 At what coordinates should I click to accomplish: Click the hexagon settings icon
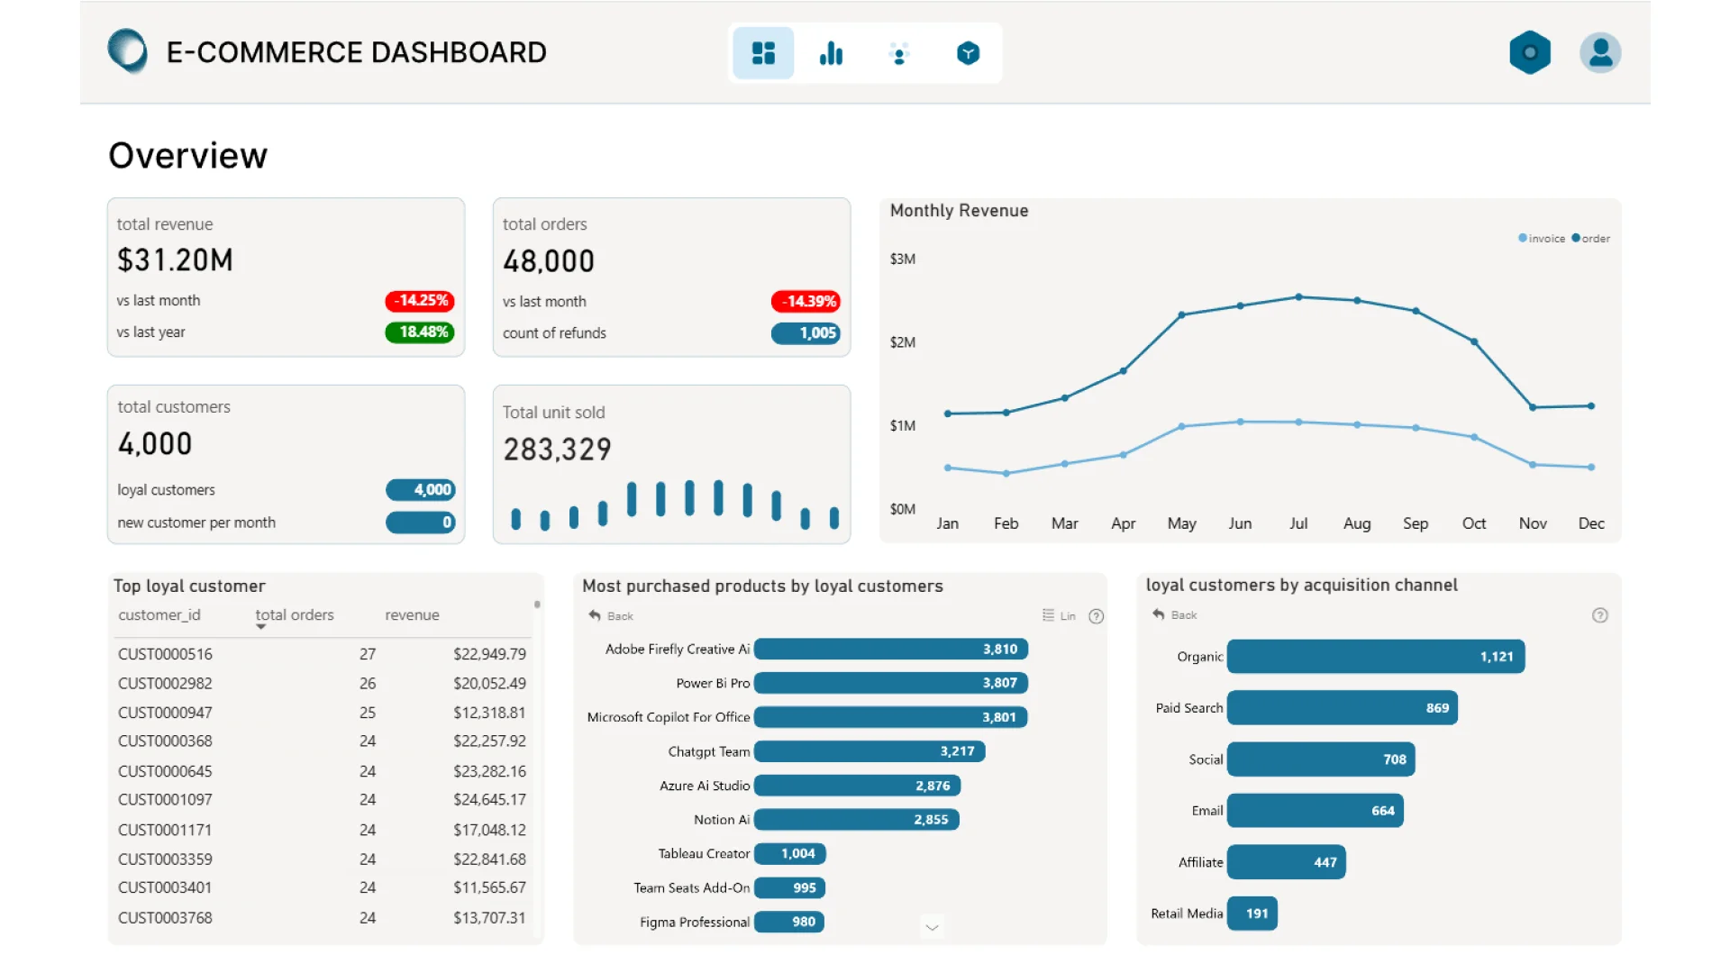tap(1529, 53)
